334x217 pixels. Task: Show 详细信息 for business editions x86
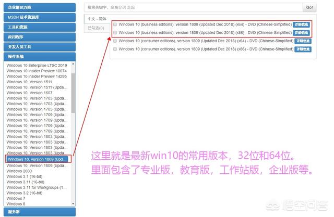[x=302, y=33]
